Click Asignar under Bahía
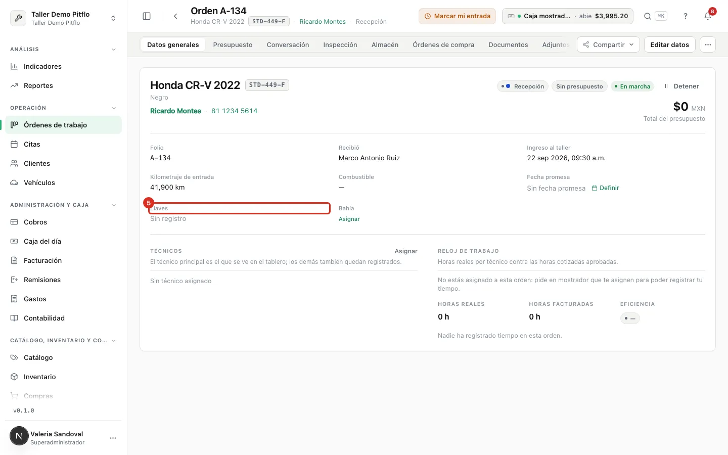This screenshot has width=728, height=455. 349,219
